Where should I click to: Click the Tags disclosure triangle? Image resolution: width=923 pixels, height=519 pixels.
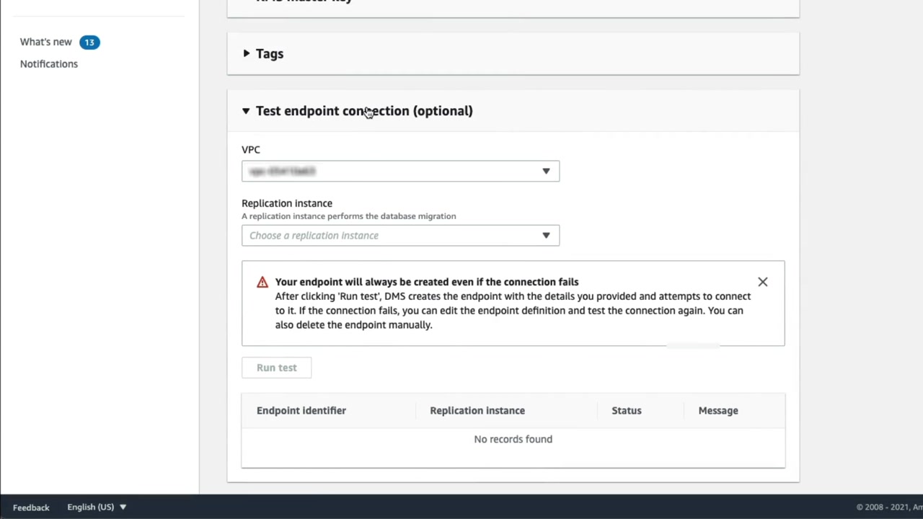pos(247,53)
